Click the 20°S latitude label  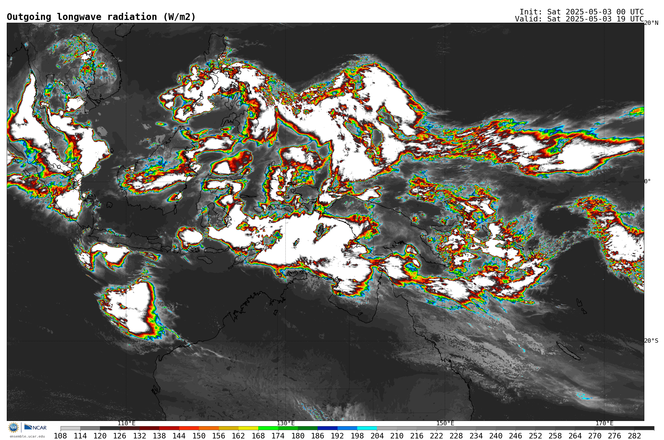pyautogui.click(x=651, y=341)
